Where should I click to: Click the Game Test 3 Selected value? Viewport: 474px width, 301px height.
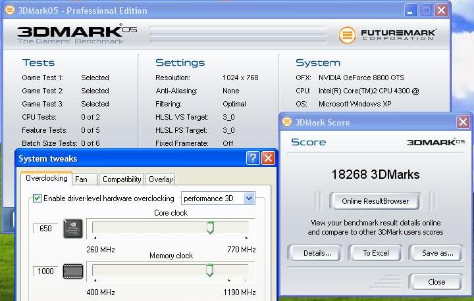(95, 104)
